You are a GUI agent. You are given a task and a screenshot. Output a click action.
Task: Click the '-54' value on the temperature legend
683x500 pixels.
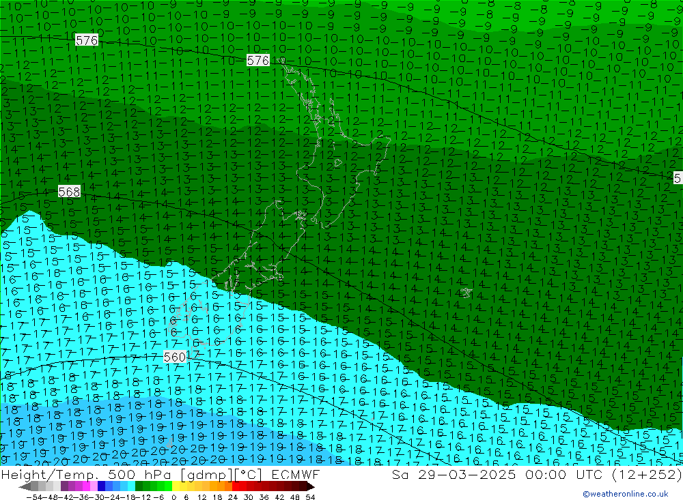click(35, 497)
